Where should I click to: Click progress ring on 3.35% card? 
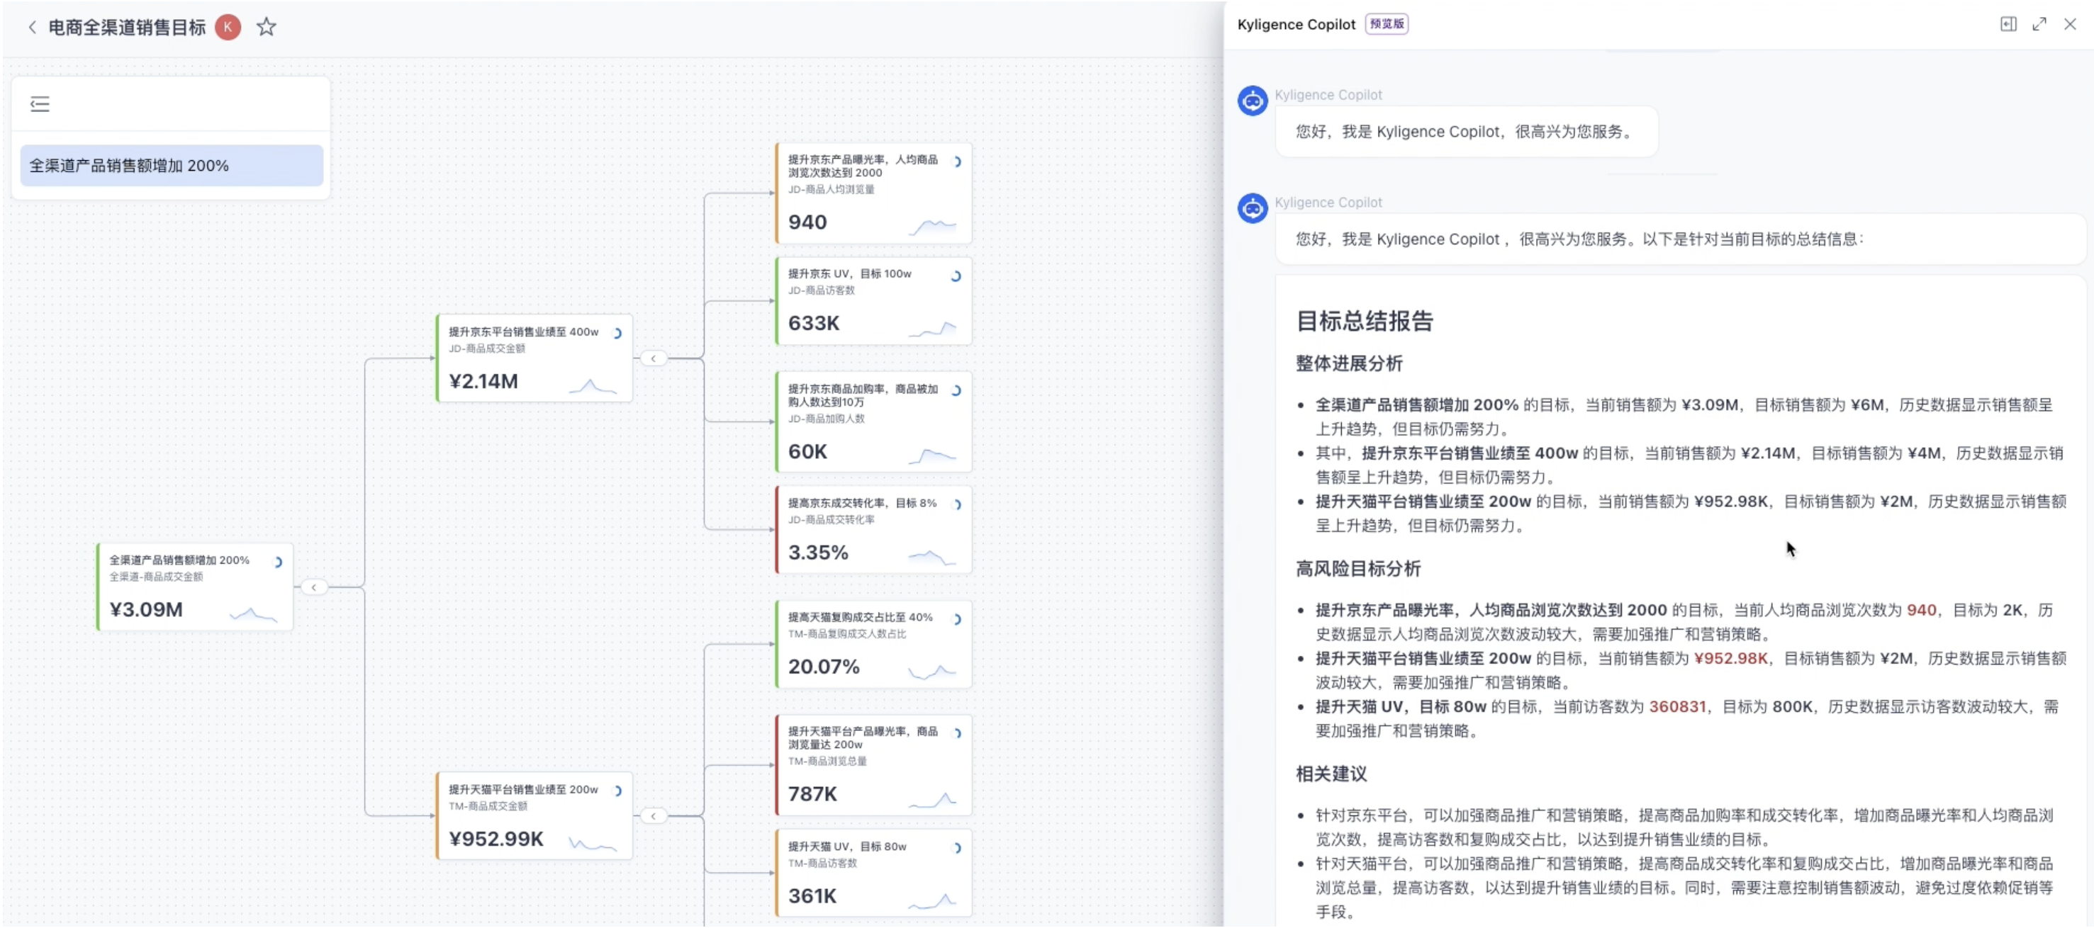point(957,506)
